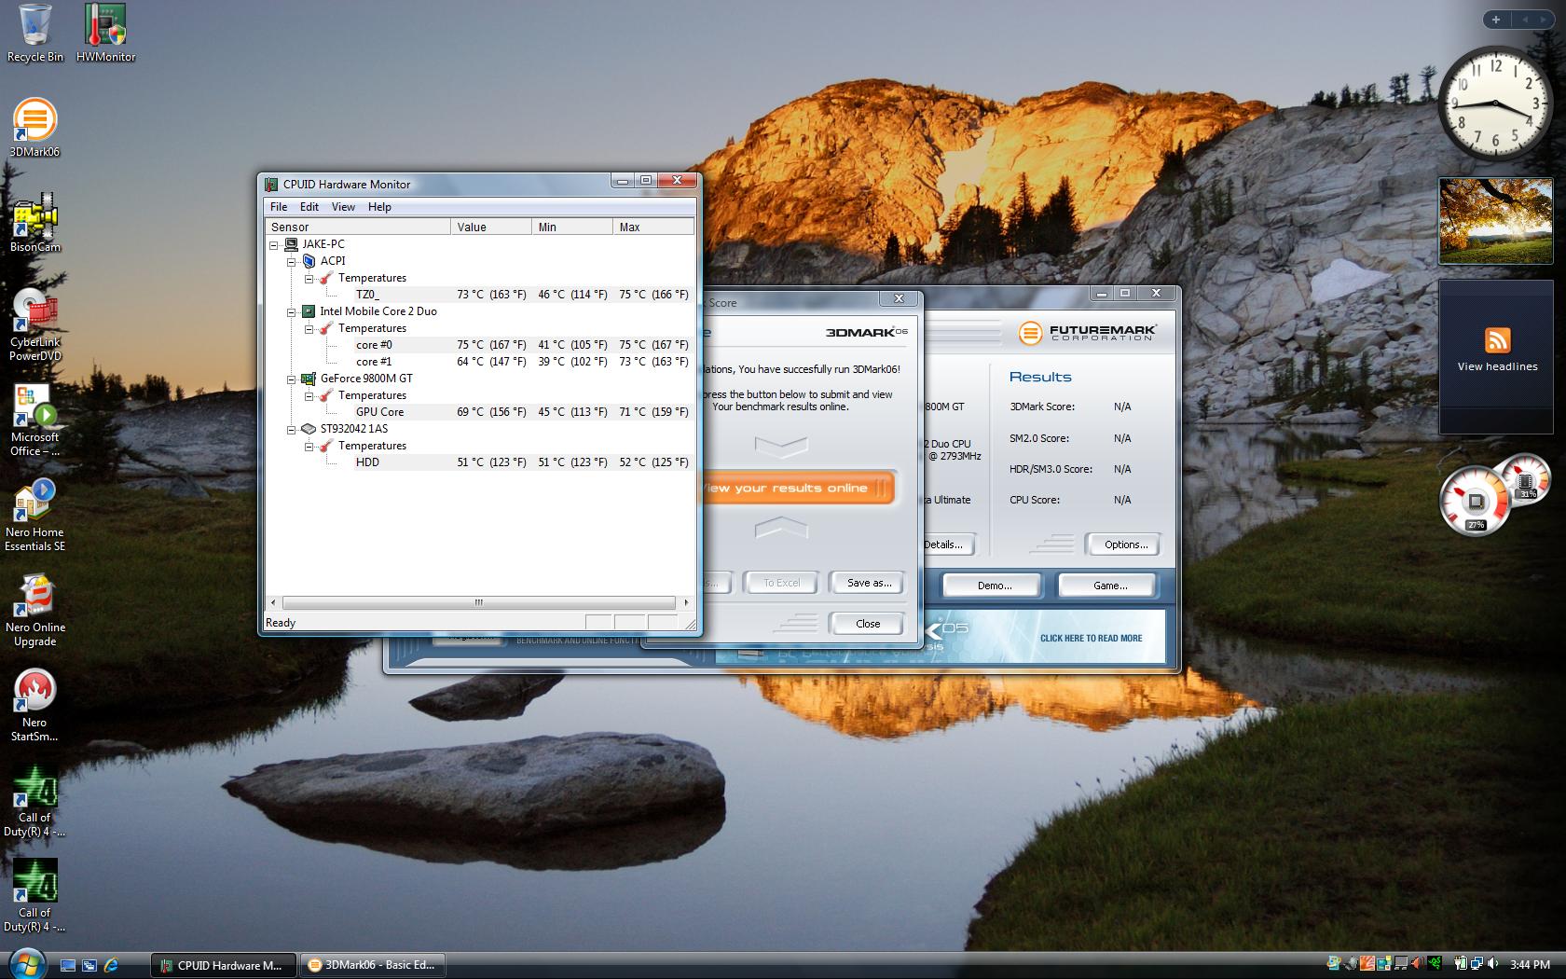
Task: Click the right scroll arrow in Hardware Monitor
Action: coord(687,602)
